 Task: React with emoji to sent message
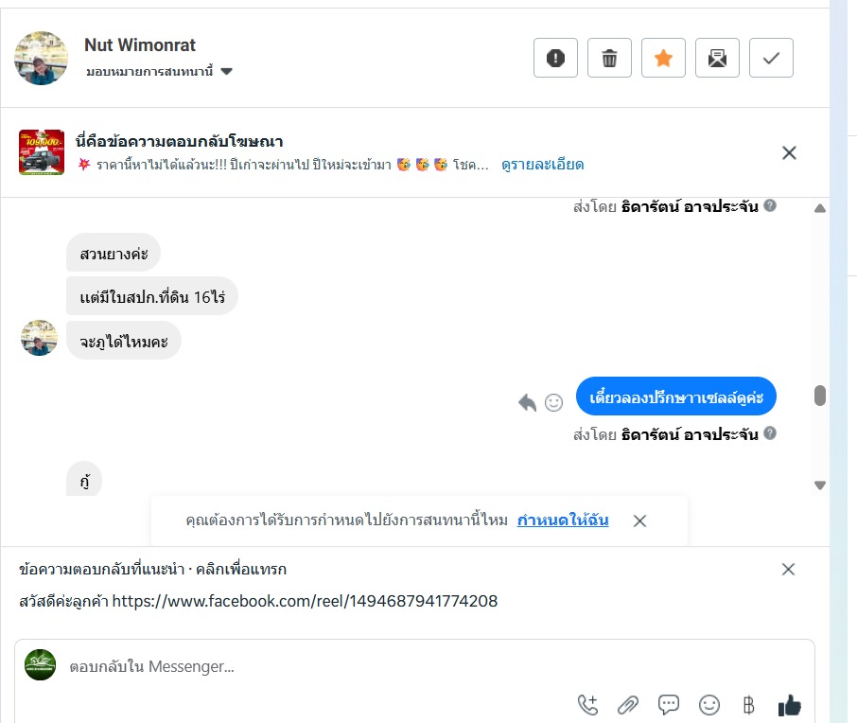point(554,402)
